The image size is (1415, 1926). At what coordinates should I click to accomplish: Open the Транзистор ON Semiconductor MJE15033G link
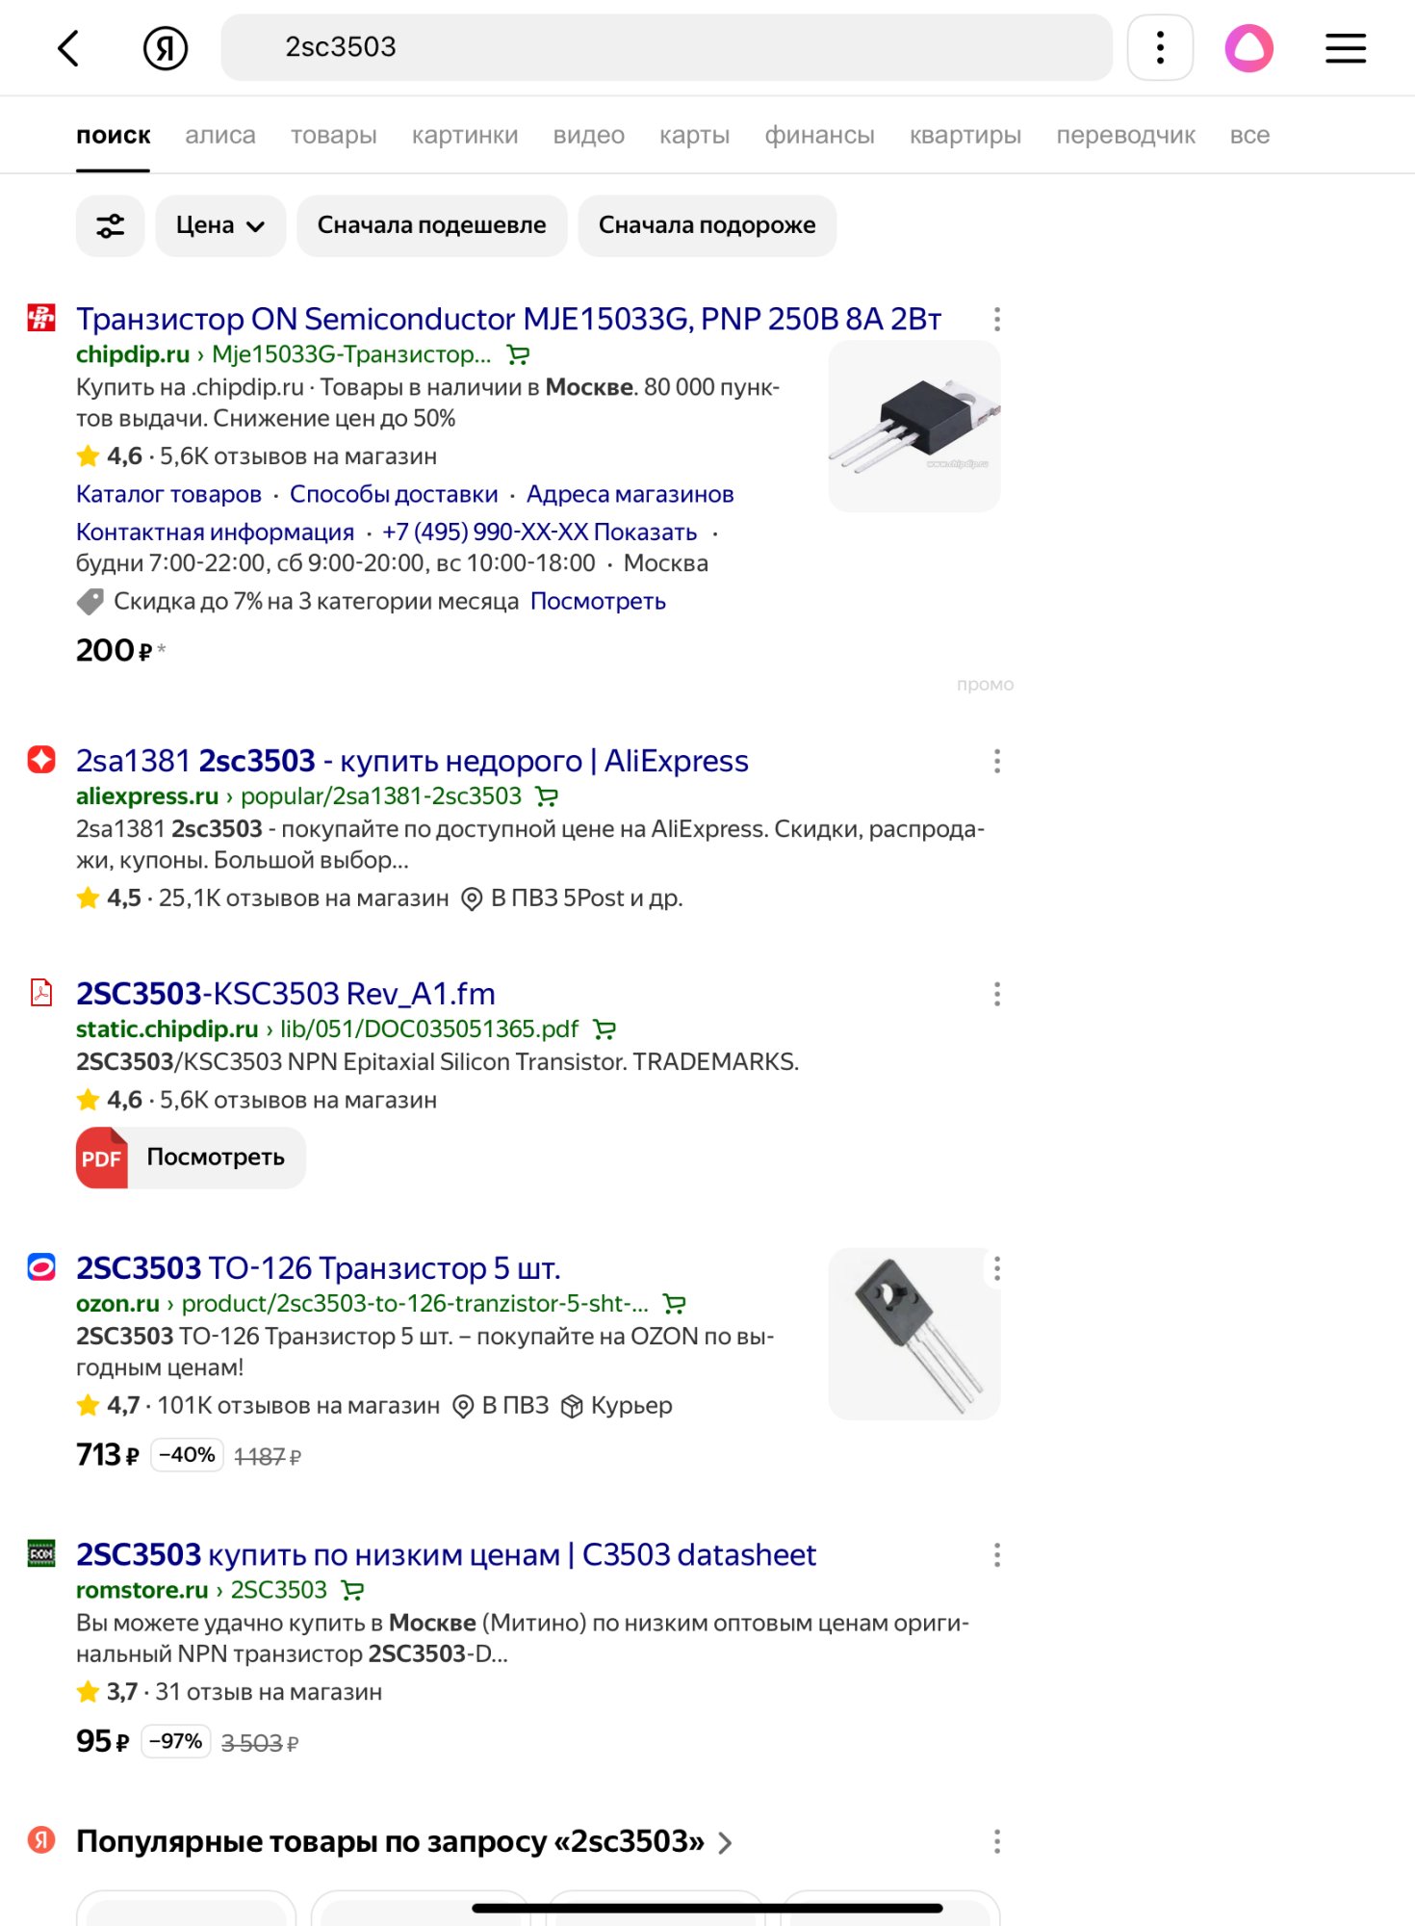coord(508,319)
